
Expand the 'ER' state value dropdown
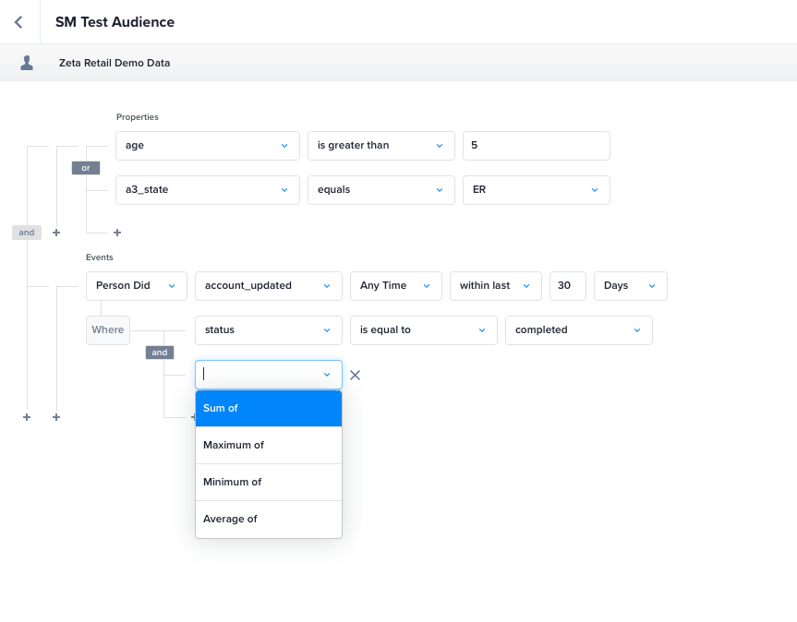[536, 190]
